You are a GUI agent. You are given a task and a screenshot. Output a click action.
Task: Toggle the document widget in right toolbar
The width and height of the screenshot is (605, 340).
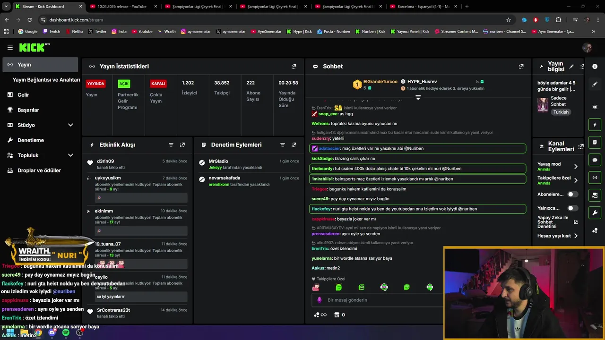pos(595,142)
